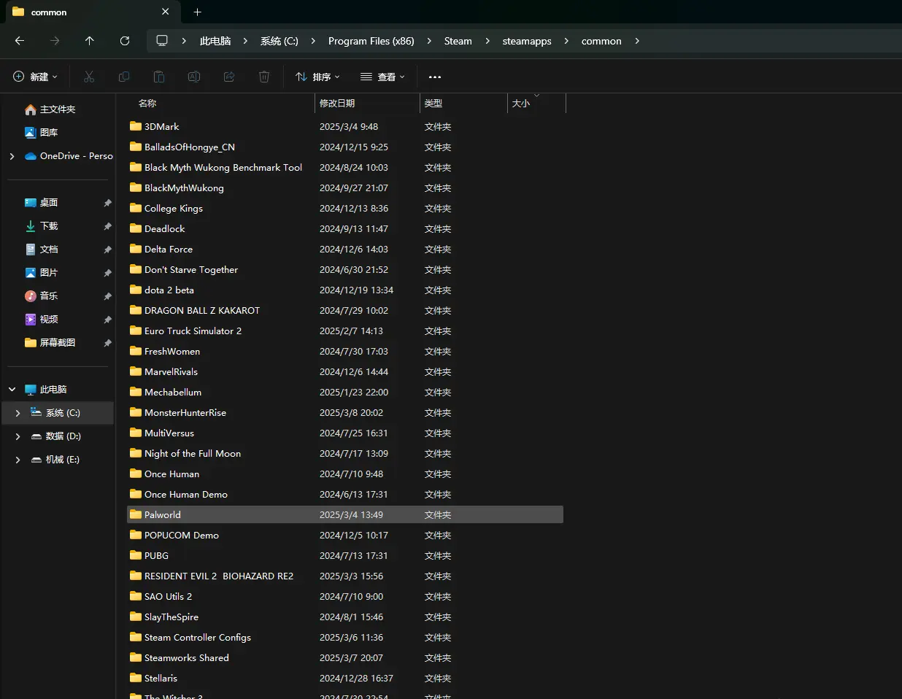The width and height of the screenshot is (902, 699).
Task: Open the 查看 view dropdown
Action: pos(382,77)
